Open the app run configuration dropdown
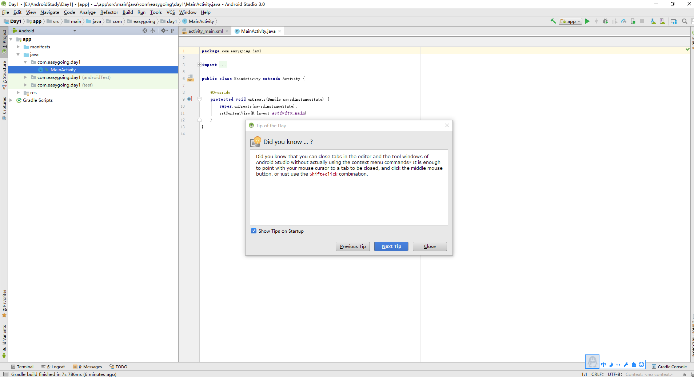The width and height of the screenshot is (694, 377). pos(570,21)
